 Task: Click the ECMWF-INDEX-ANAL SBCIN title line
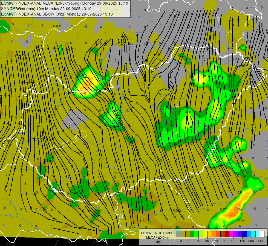57,14
